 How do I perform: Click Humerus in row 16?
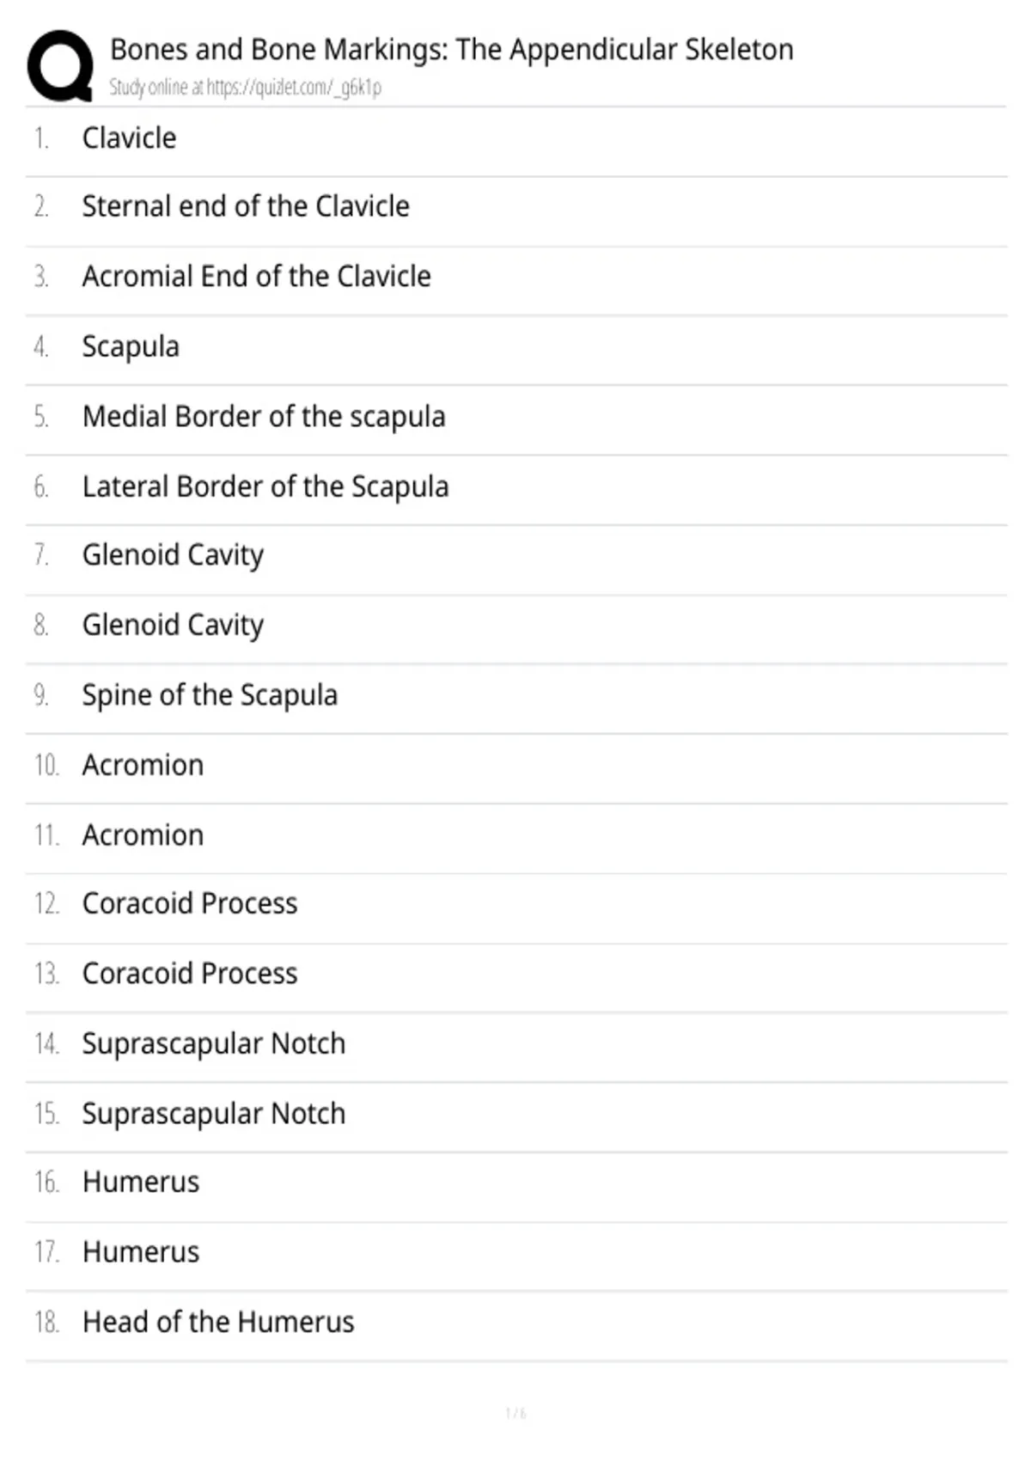click(141, 1183)
